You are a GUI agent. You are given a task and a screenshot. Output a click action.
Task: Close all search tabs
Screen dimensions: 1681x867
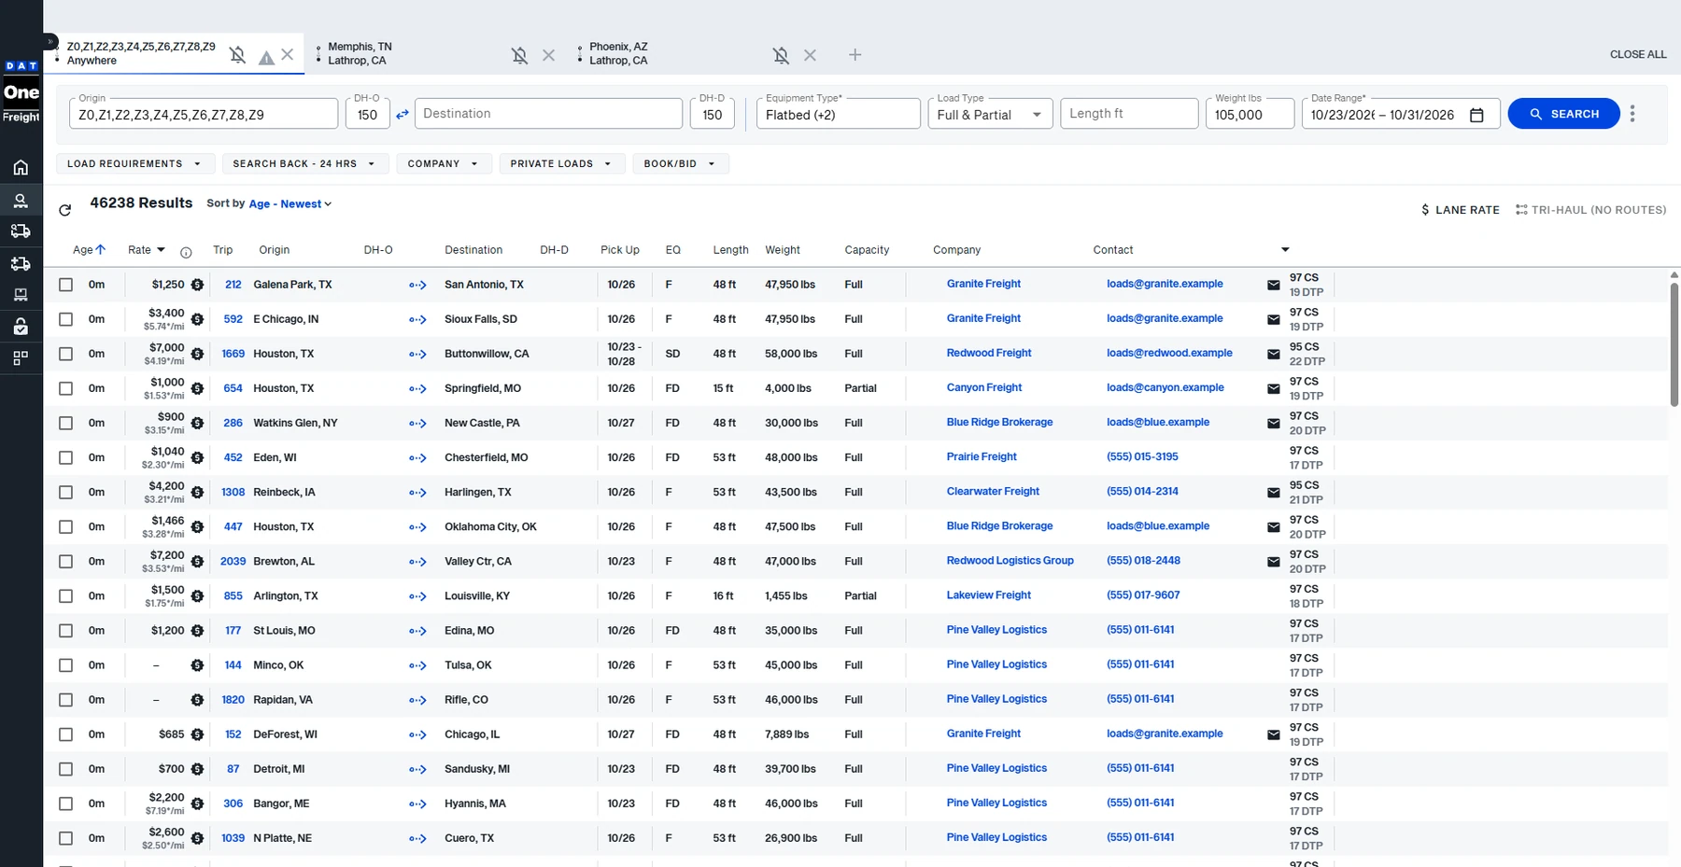[1638, 54]
